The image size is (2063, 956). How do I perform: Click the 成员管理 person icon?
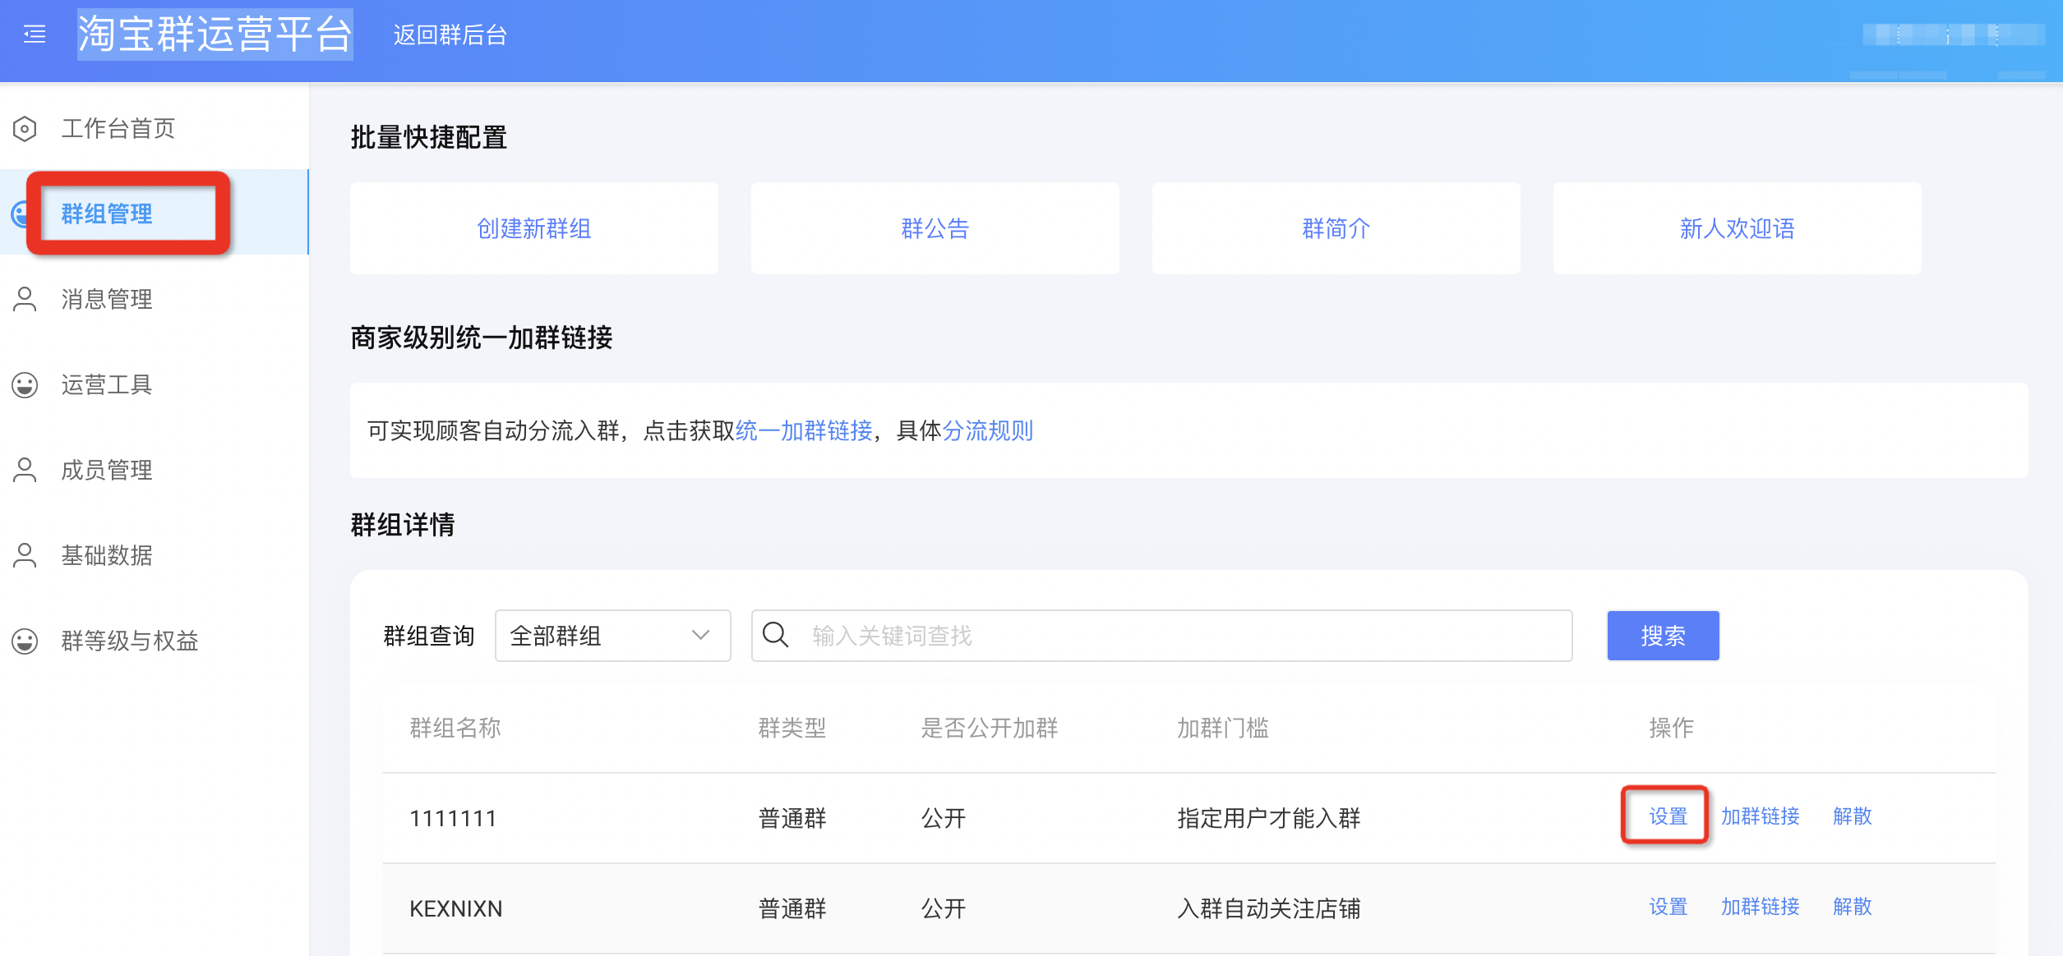pos(25,470)
